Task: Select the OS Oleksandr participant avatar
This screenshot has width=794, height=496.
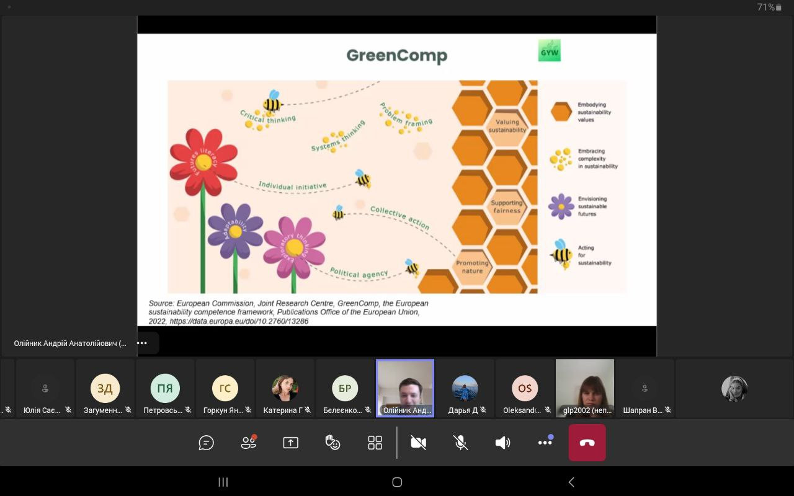Action: [x=525, y=388]
